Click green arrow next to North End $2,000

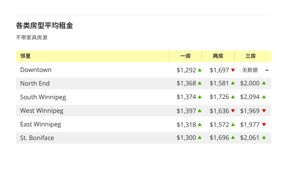pos(264,83)
